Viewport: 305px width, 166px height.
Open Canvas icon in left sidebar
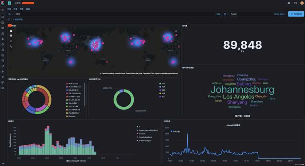[3, 33]
